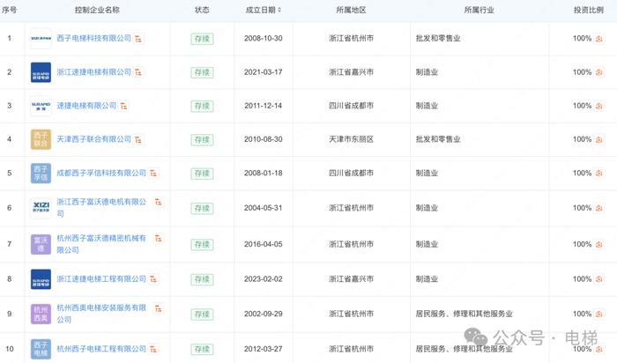
Task: Click 控制企业名称 column header
Action: point(97,10)
